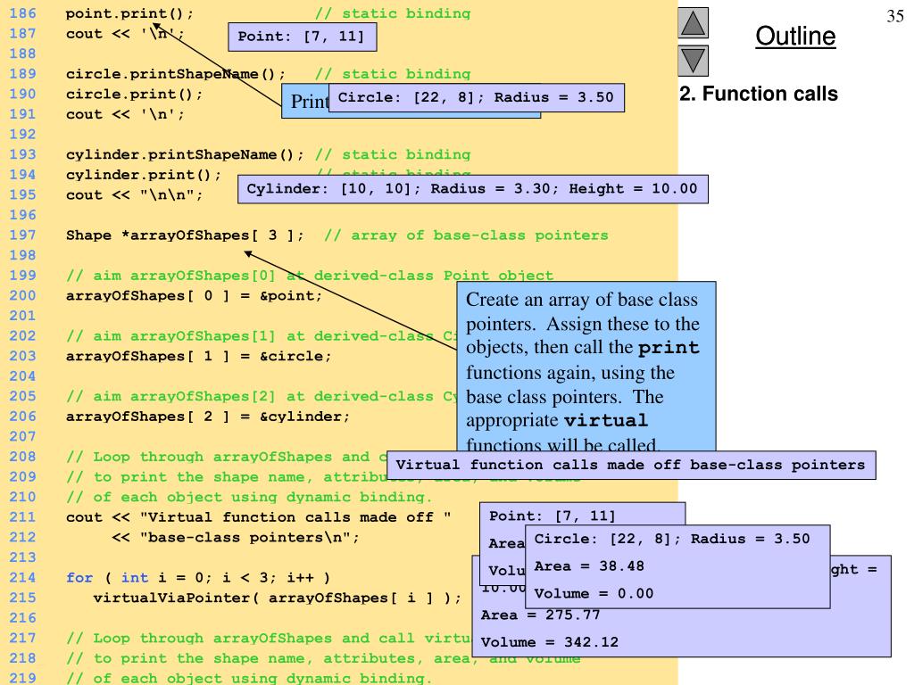Click the 'for ( int i = 0; i < 3; i++ )' line
The height and width of the screenshot is (685, 914).
point(198,578)
